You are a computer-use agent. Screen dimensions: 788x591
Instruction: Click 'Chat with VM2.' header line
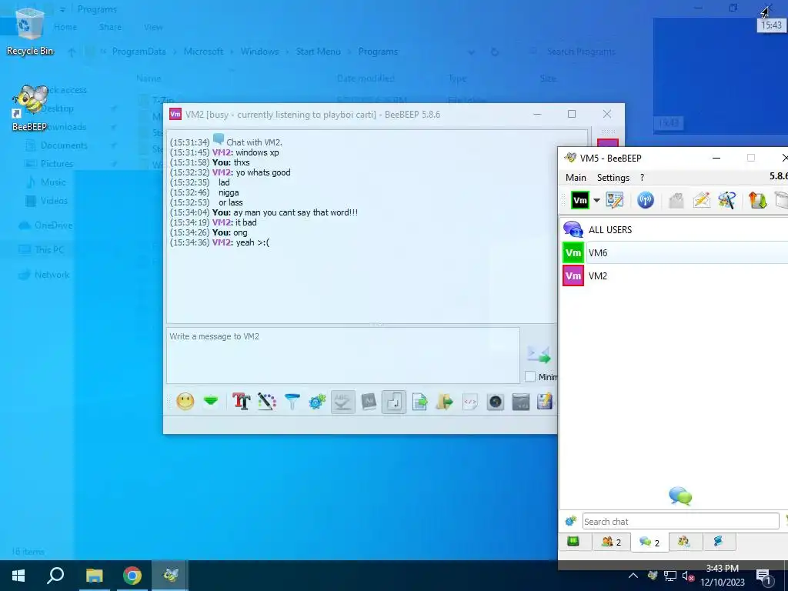click(254, 142)
